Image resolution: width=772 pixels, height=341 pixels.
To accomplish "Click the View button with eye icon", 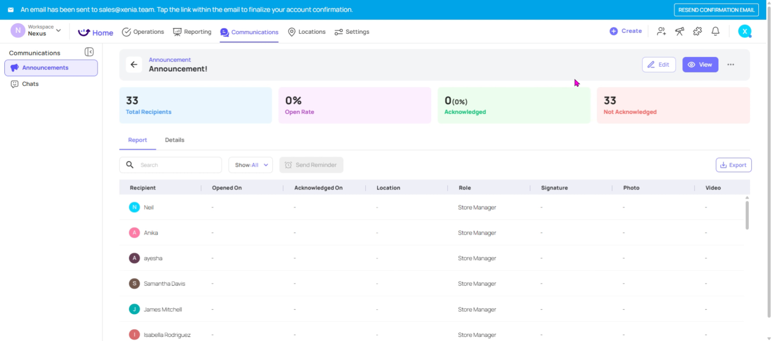I will tap(700, 65).
